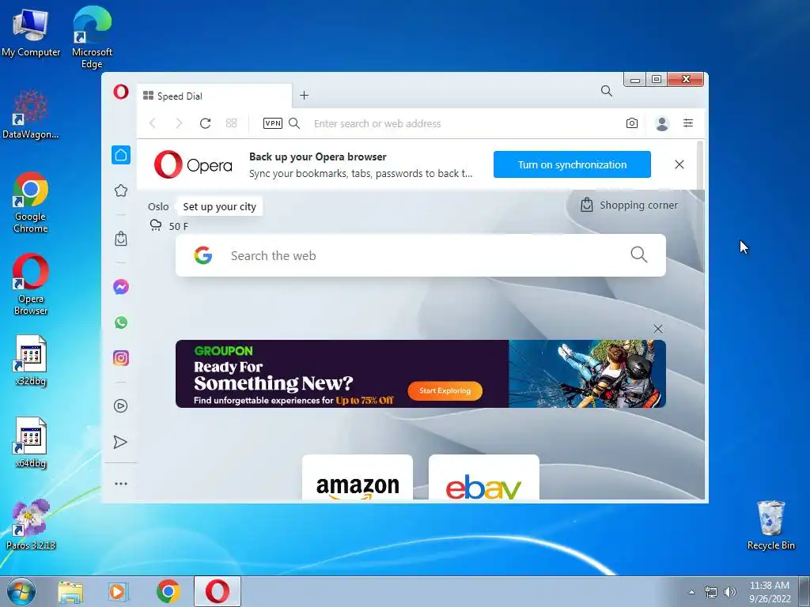Toggle the VPN badge
The image size is (810, 607).
click(x=273, y=123)
